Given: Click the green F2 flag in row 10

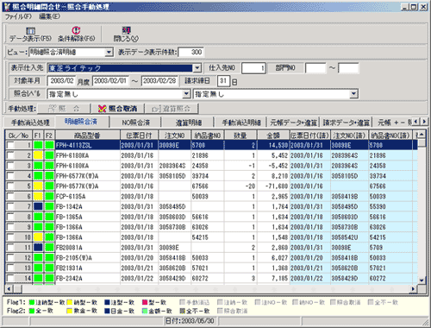Looking at the screenshot, I should tap(49, 237).
